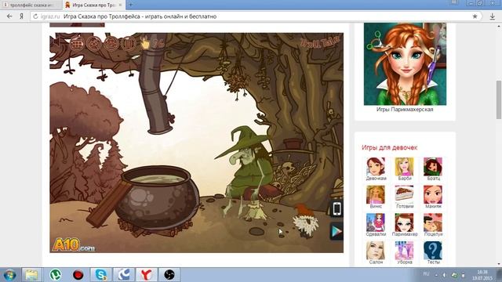This screenshot has width=502, height=282.
Task: Click the address bar with igraz.ru
Action: (256, 16)
